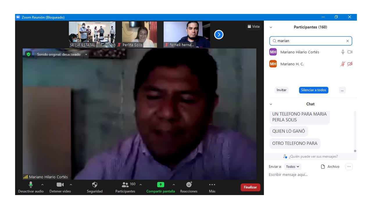Viewport: 372px width, 209px height.
Task: Go to next video thumbnails with arrow
Action: (x=219, y=35)
